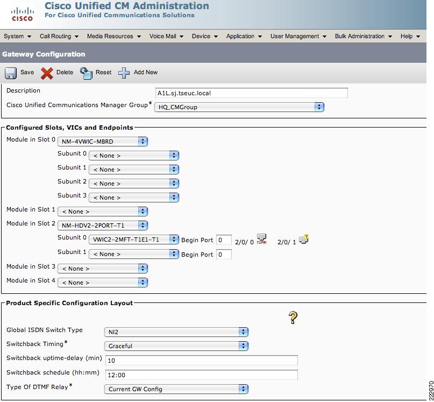Open the Cisco Unified Communications Manager Group dropdown
Viewport: 434px width, 402px height.
(239, 107)
